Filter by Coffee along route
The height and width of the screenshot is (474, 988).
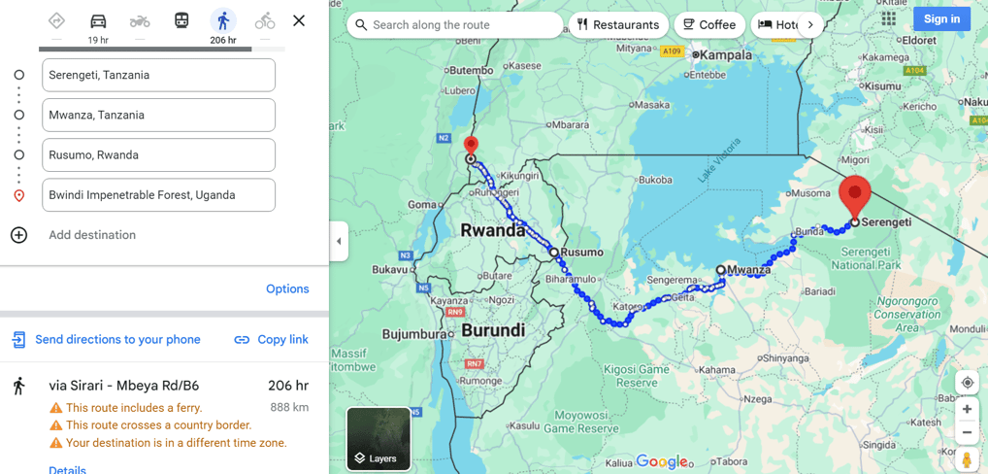[x=709, y=25]
